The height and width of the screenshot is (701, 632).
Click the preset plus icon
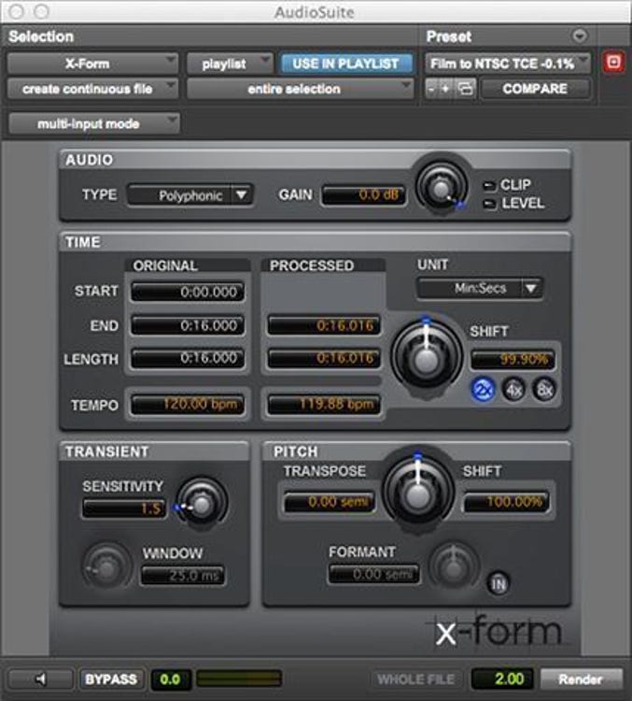[x=445, y=90]
